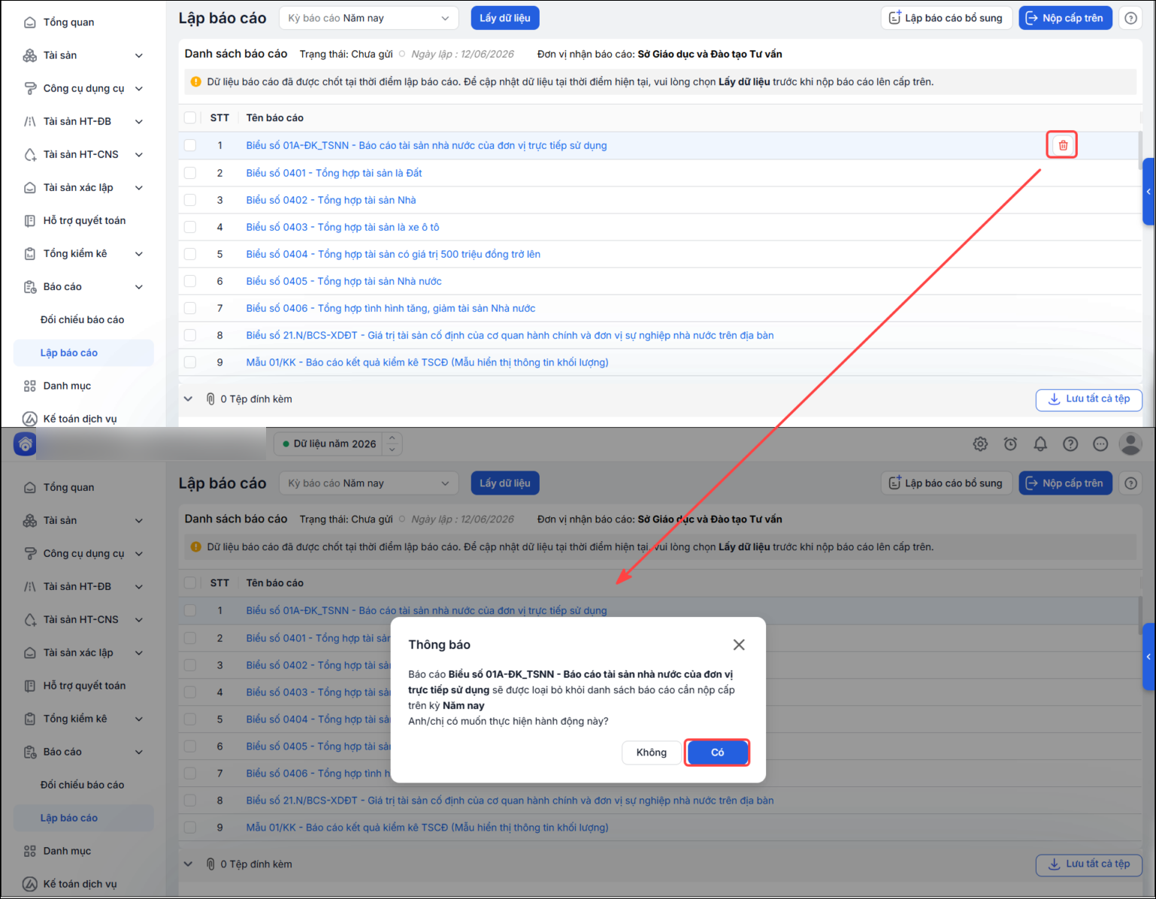The height and width of the screenshot is (899, 1156).
Task: Tick checkbox for row 2 Biểu số 0401, upper screenshot
Action: pos(190,173)
